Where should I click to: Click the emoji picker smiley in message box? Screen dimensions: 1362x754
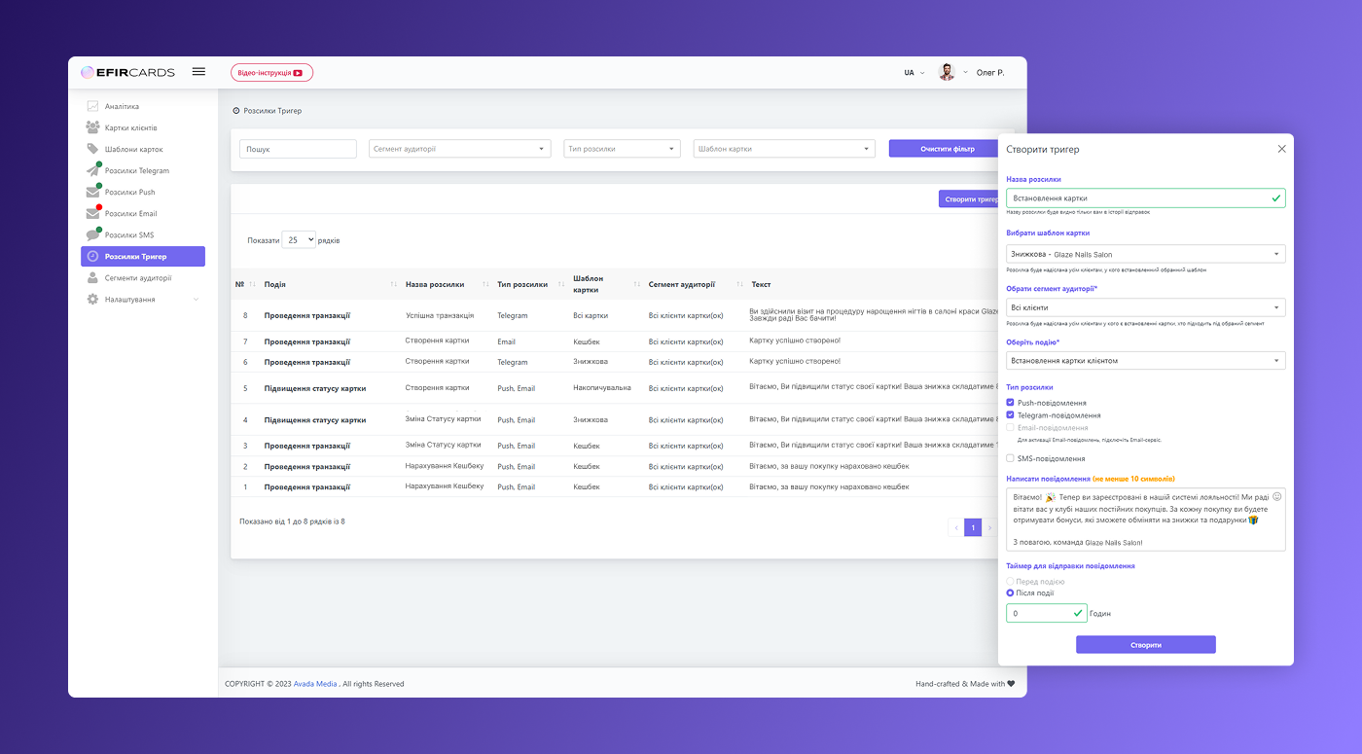(1276, 496)
